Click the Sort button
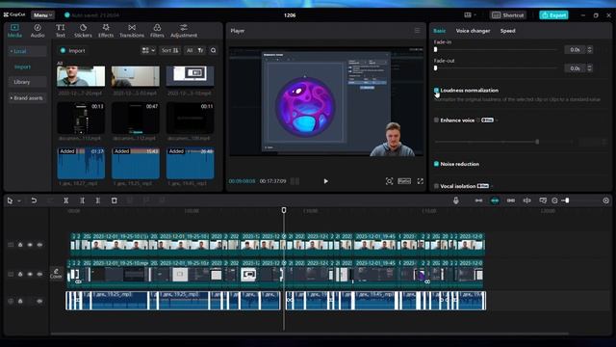Screen dimensions: 616x347 coord(169,50)
